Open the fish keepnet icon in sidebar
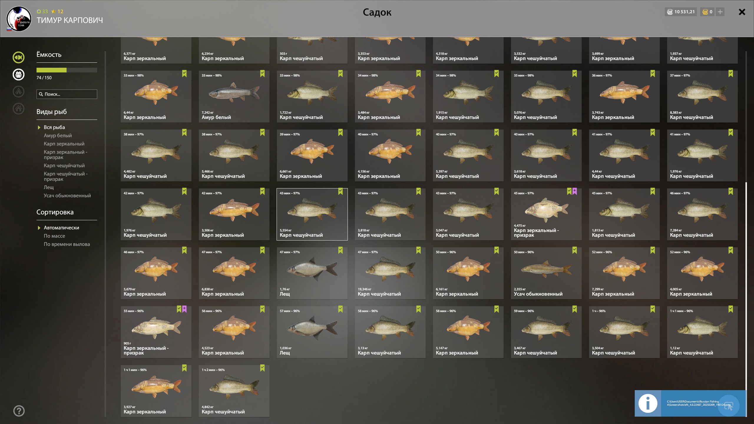754x424 pixels. (19, 57)
